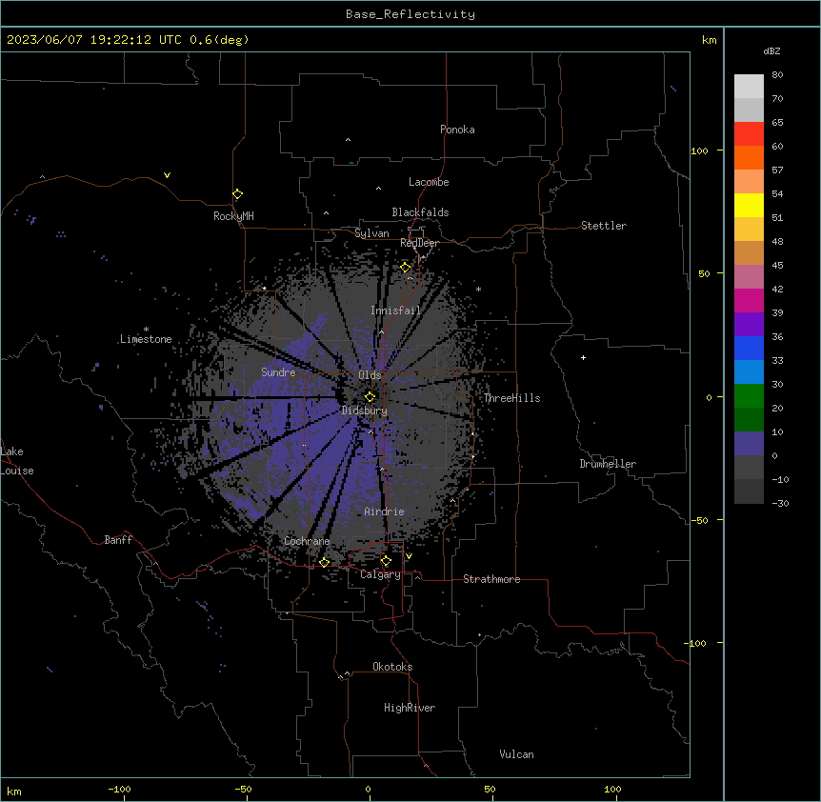Click the -100 tick label on horizontal axis
Screen dimensions: 821x802
tap(119, 789)
